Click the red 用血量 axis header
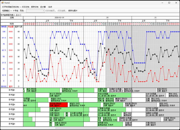 click(x=11, y=27)
